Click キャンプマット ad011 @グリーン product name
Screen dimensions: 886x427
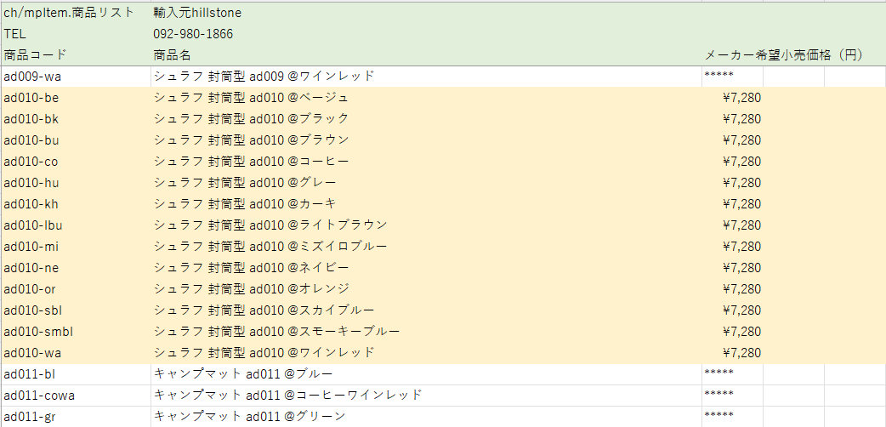[x=249, y=416]
